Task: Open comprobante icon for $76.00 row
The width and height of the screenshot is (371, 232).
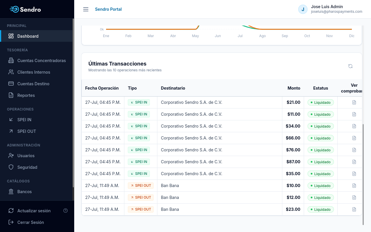Action: [x=354, y=150]
